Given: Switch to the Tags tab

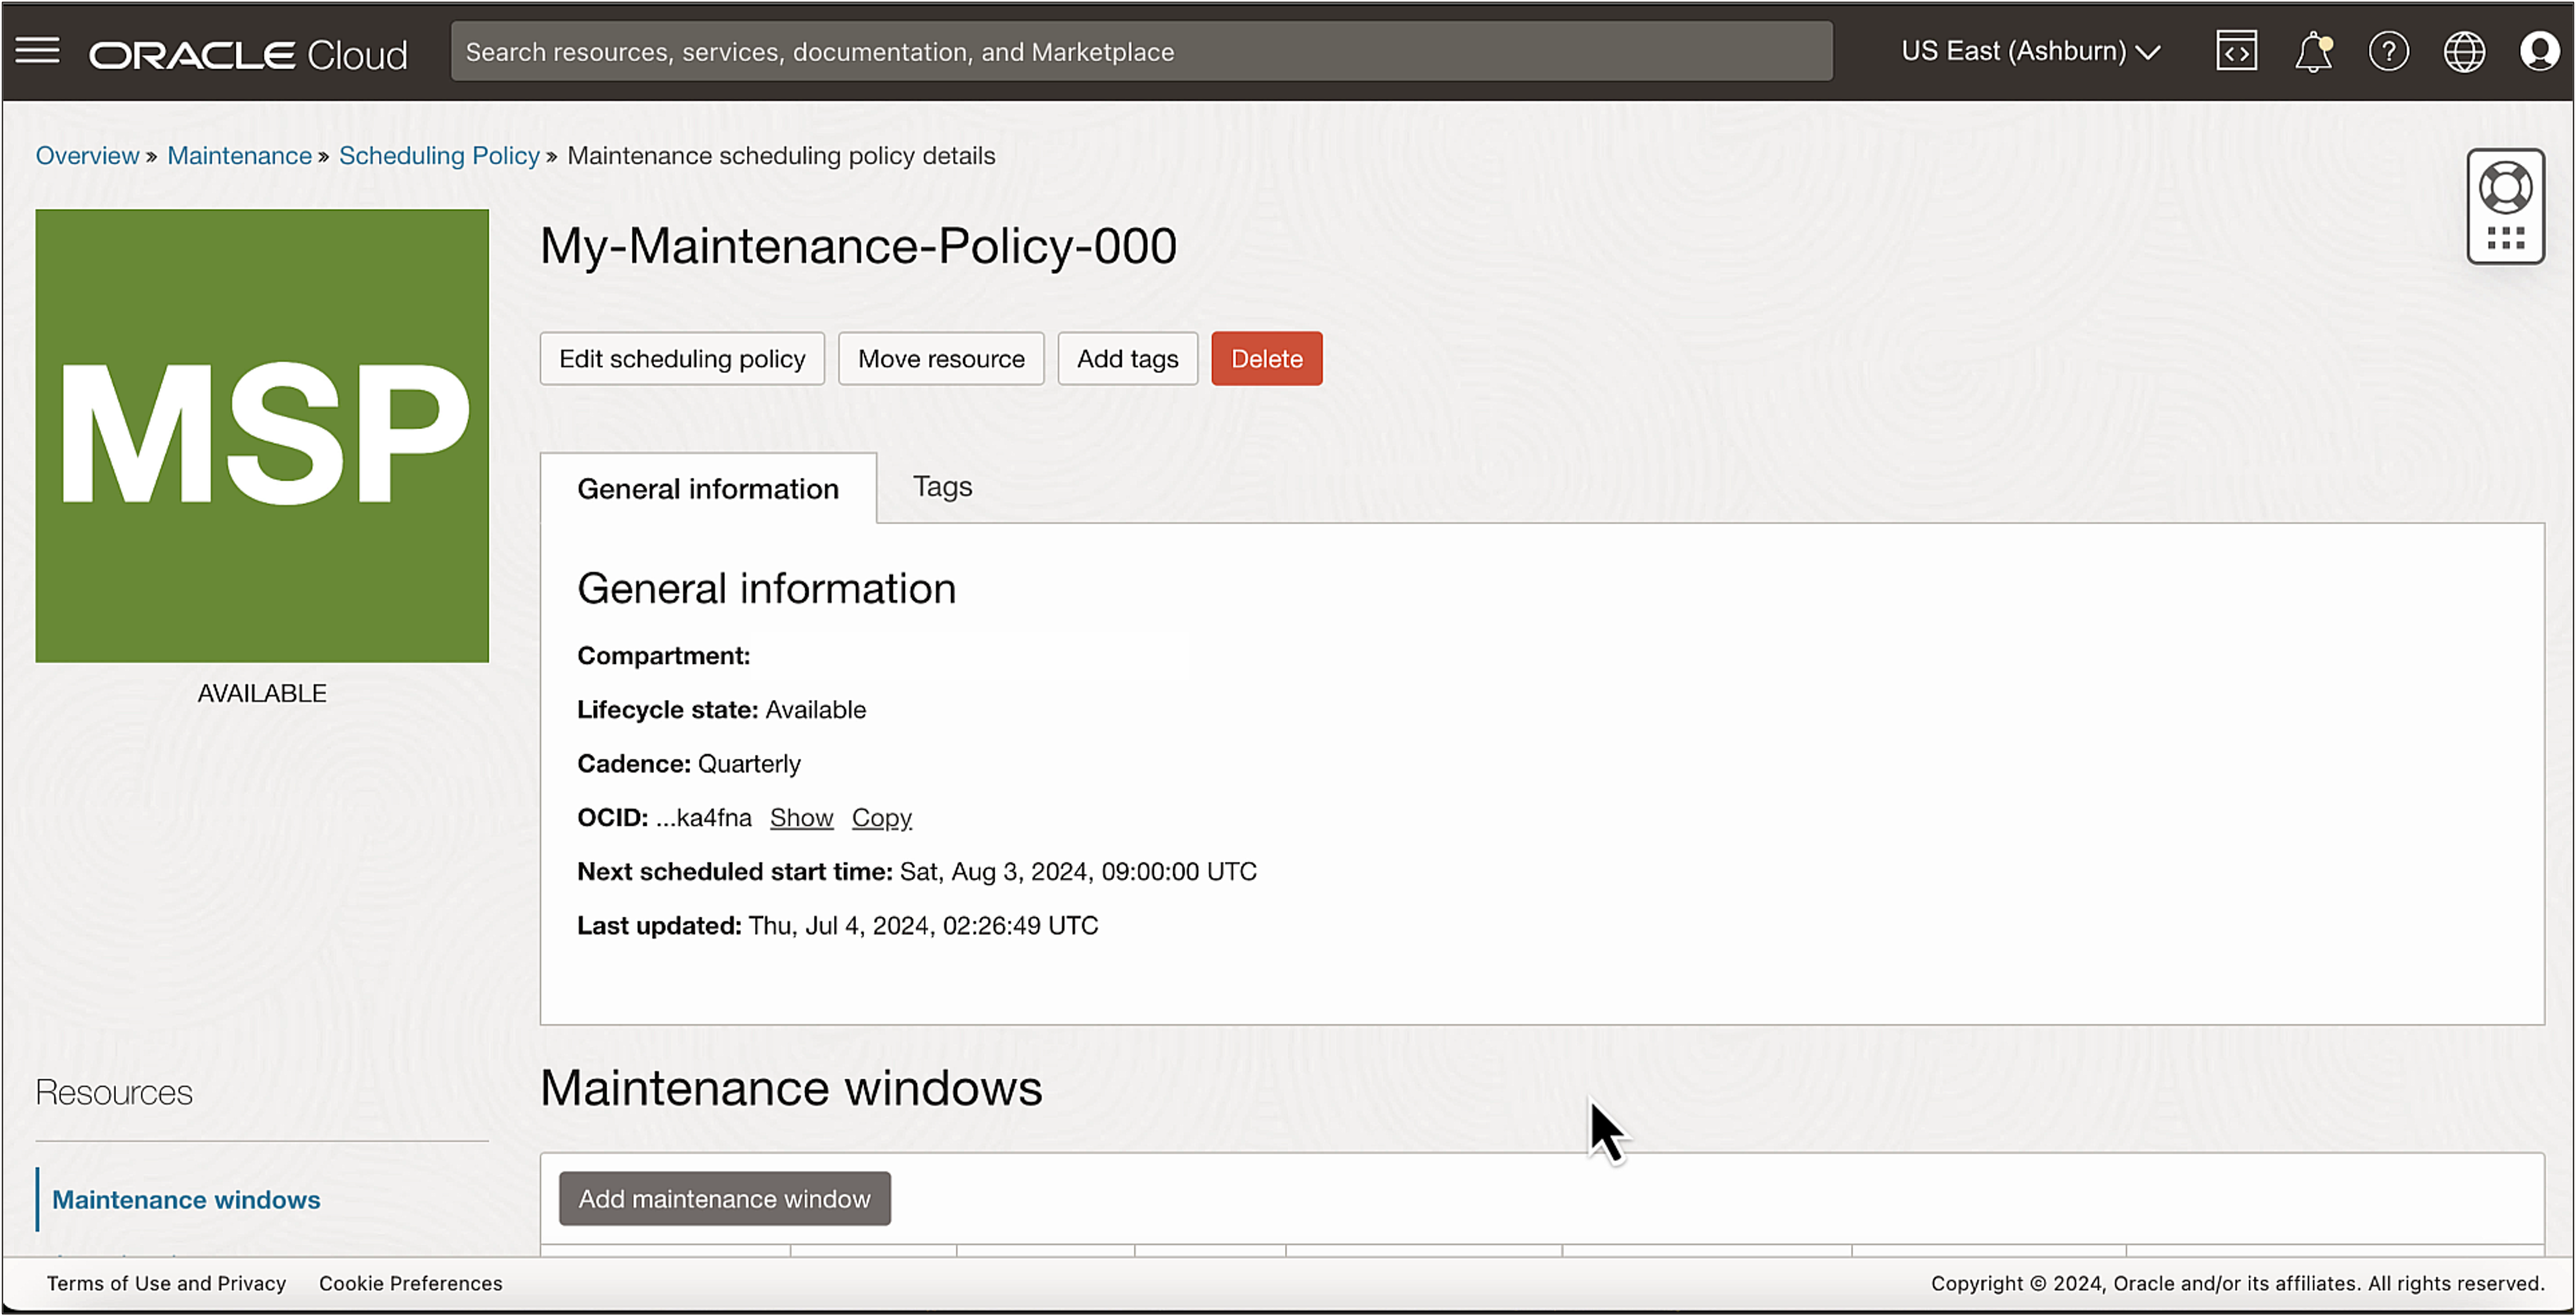Looking at the screenshot, I should [941, 487].
